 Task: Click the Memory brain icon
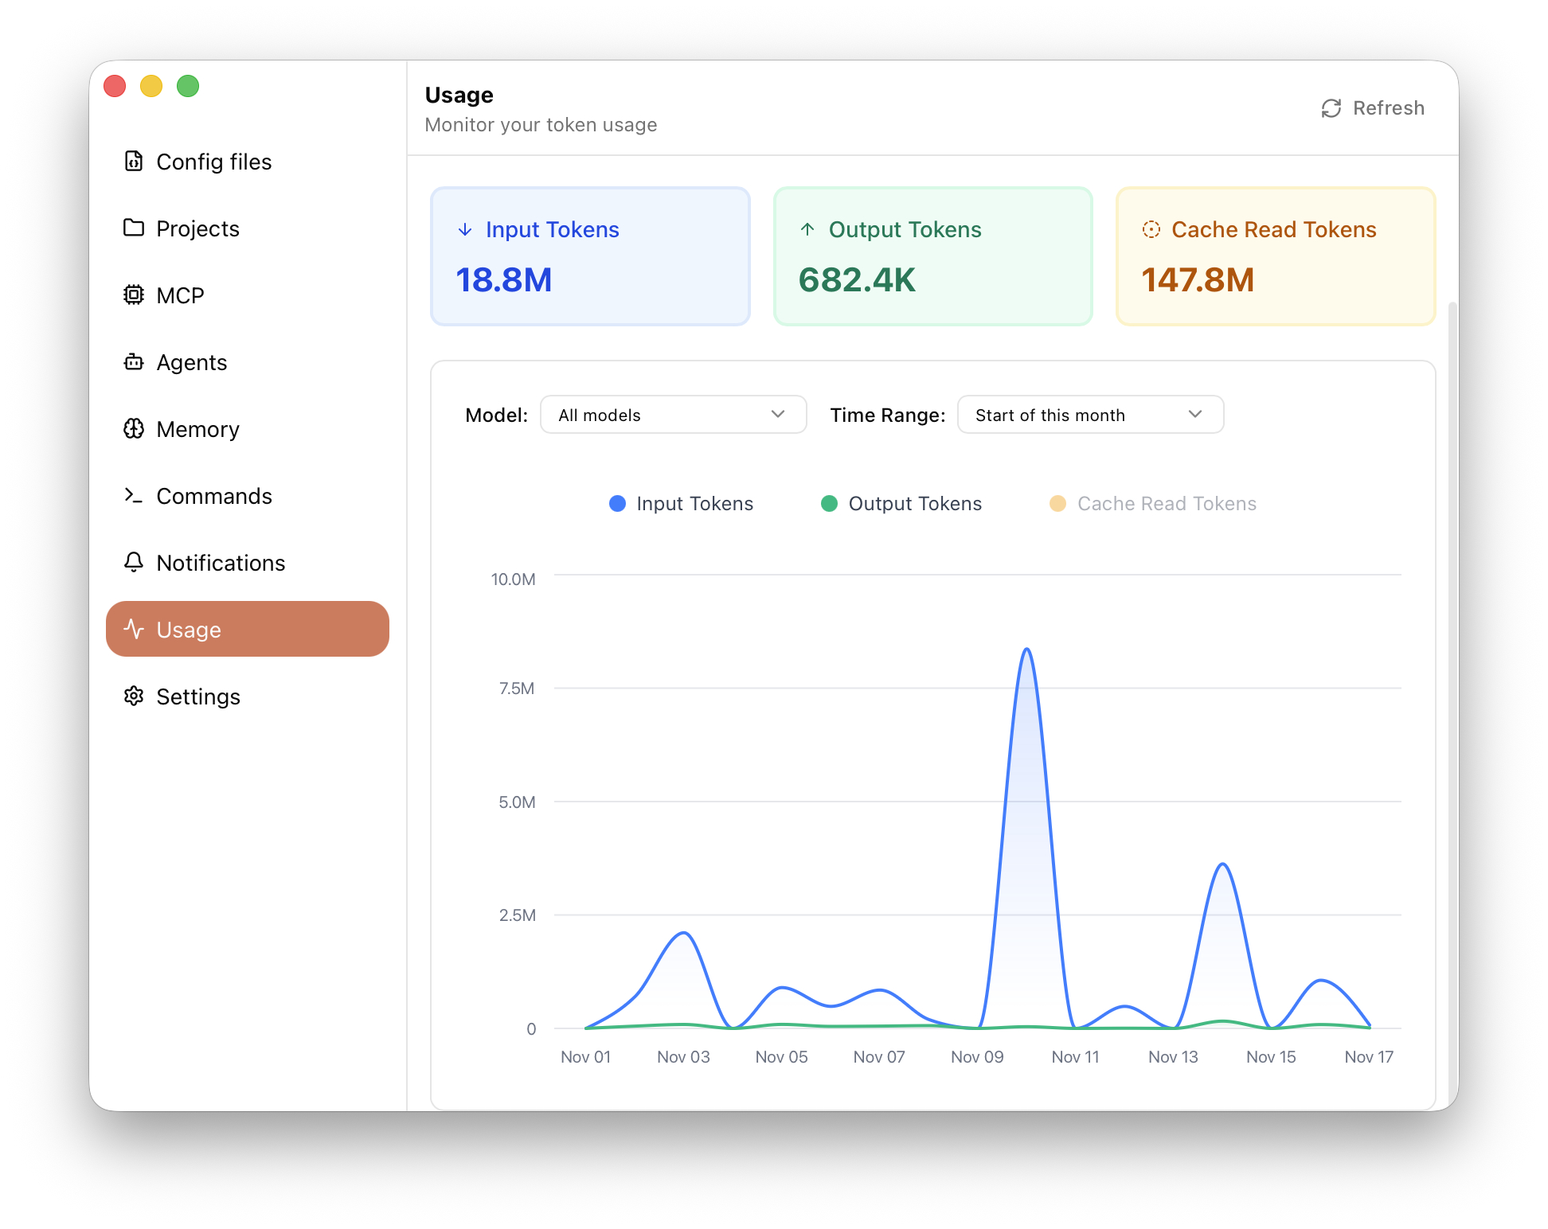click(x=134, y=429)
